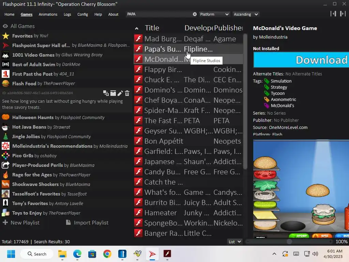Open the Ascending sort direction dropdown
349x262 pixels.
[246, 14]
